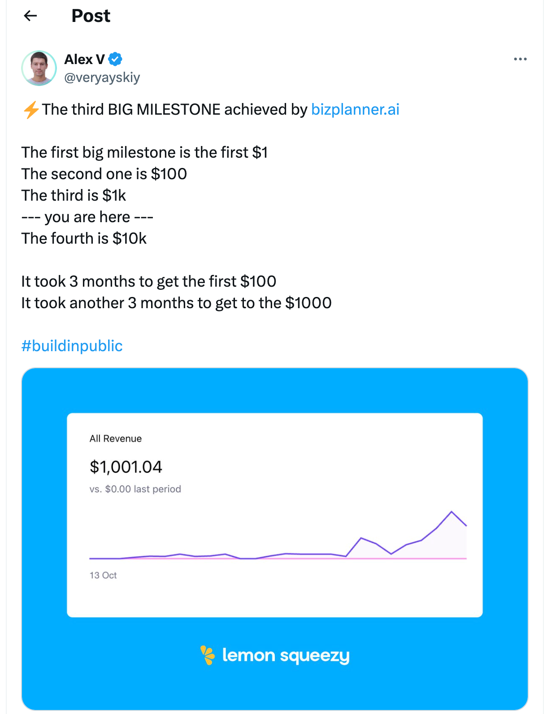Open the Alex V display name
This screenshot has height=714, width=547.
(84, 59)
